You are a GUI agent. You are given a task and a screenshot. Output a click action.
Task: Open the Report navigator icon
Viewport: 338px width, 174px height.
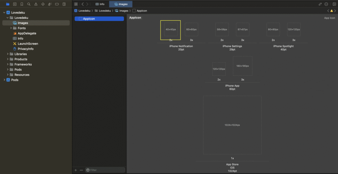[64, 4]
